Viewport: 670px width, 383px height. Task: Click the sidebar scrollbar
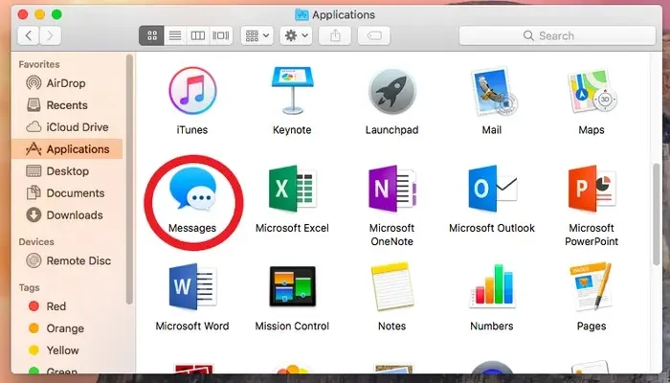coord(129,180)
